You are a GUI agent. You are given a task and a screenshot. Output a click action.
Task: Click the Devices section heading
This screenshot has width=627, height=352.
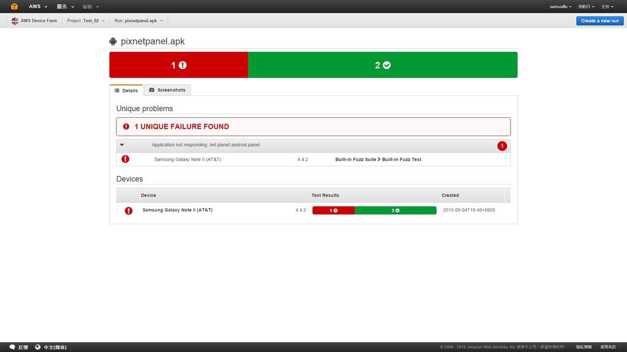coord(130,179)
